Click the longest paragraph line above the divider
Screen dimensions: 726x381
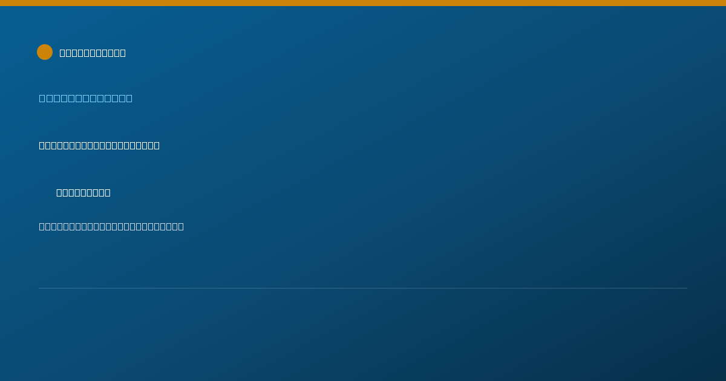pyautogui.click(x=111, y=226)
